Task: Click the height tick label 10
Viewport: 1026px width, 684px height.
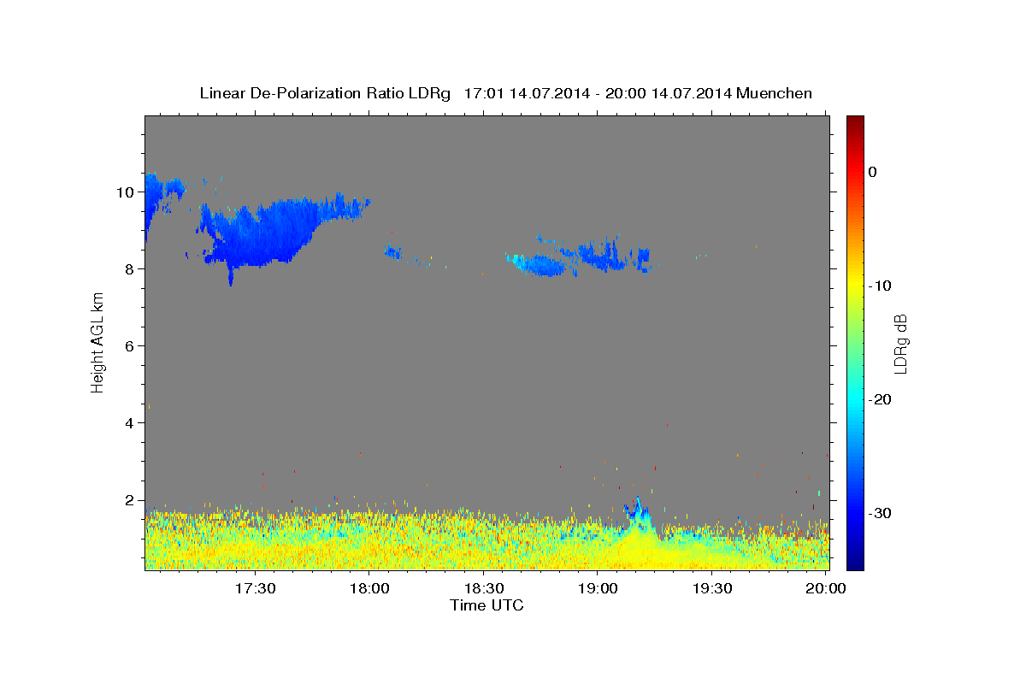Action: tap(126, 192)
